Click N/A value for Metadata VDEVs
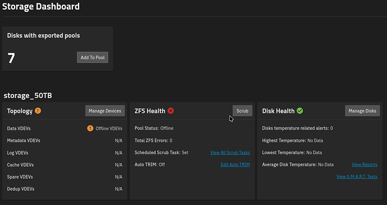This screenshot has height=205, width=387. click(x=118, y=140)
